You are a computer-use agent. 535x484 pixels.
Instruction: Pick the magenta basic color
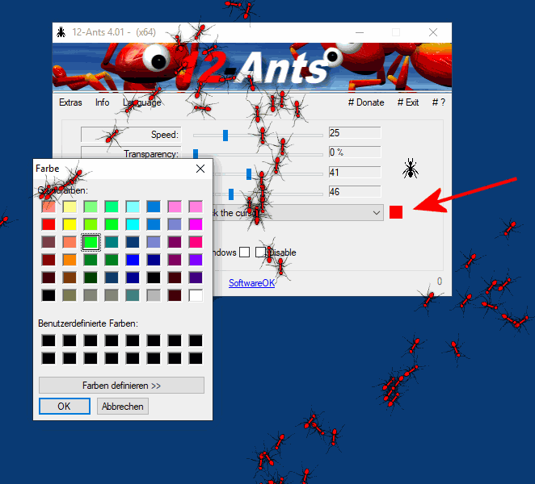[x=196, y=224]
